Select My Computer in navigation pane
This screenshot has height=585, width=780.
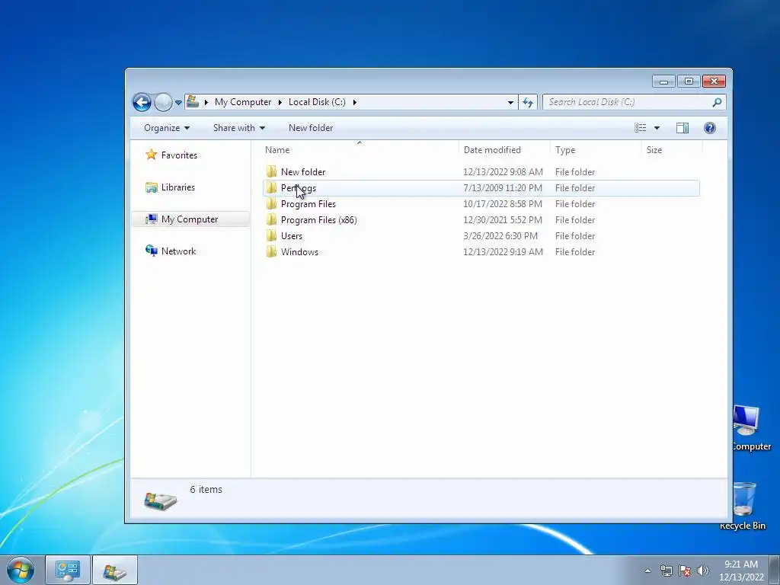tap(190, 219)
